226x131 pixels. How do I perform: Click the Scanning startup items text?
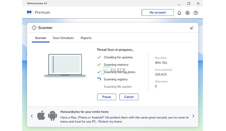(119, 72)
